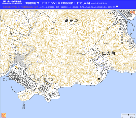This screenshot has width=136, height=118.
Task: Click the 国土地理院 Geographical Survey Institute logo
Action: [x=12, y=2]
